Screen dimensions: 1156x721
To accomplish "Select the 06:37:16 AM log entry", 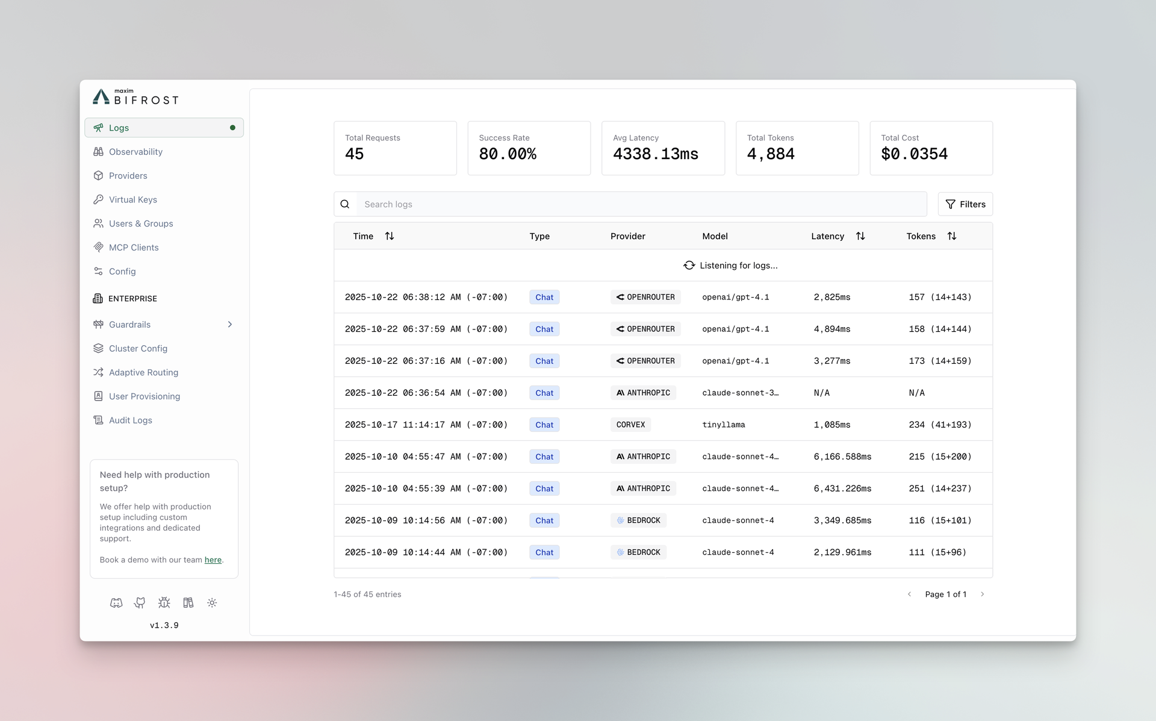I will 663,361.
